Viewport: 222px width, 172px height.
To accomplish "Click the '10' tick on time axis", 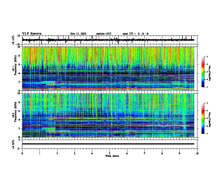I will click(x=197, y=153).
